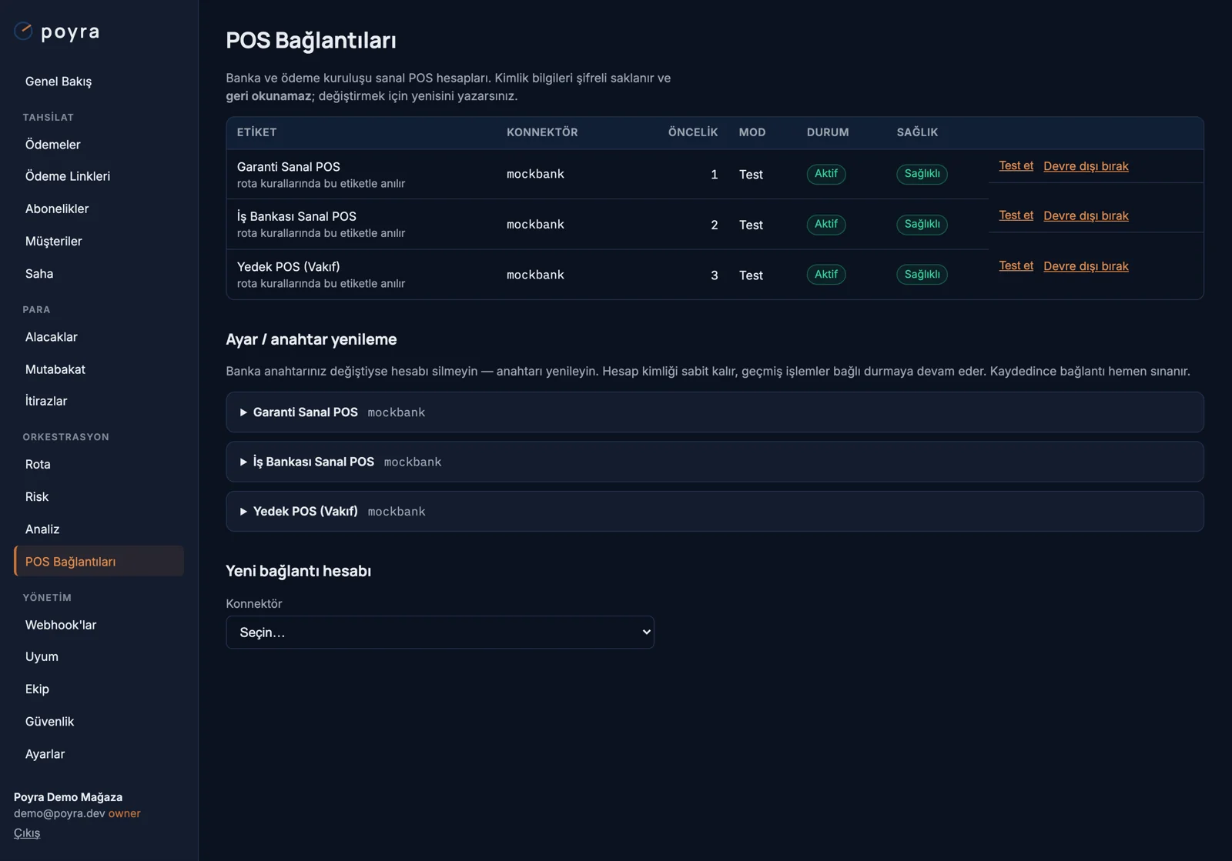
Task: Click Çıkış to log out
Action: click(x=27, y=833)
